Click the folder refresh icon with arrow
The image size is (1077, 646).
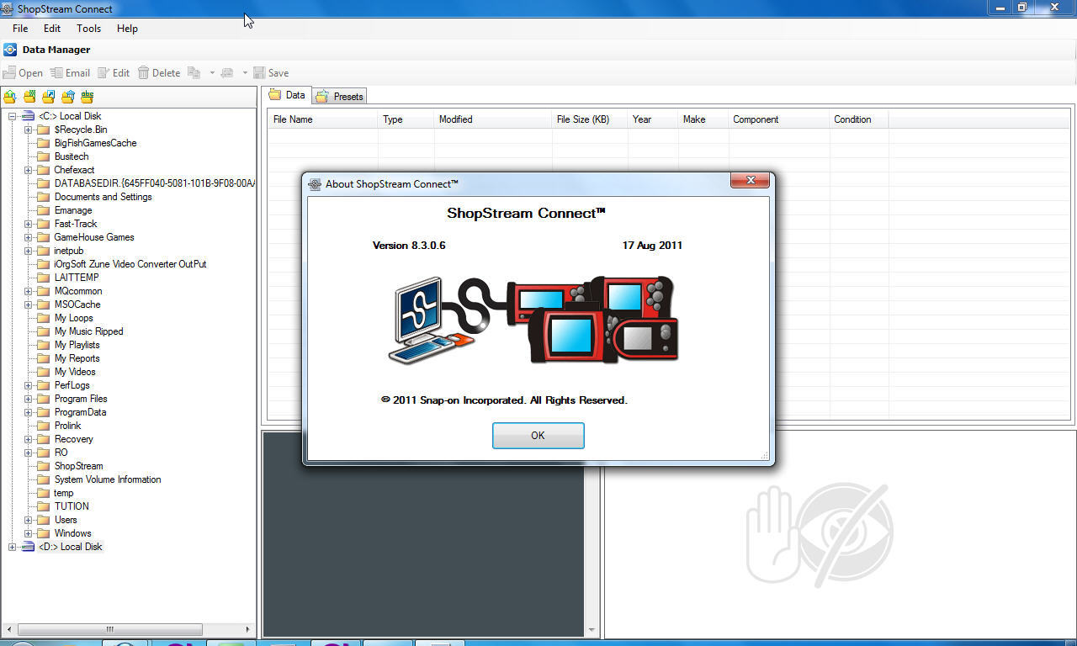click(x=10, y=97)
